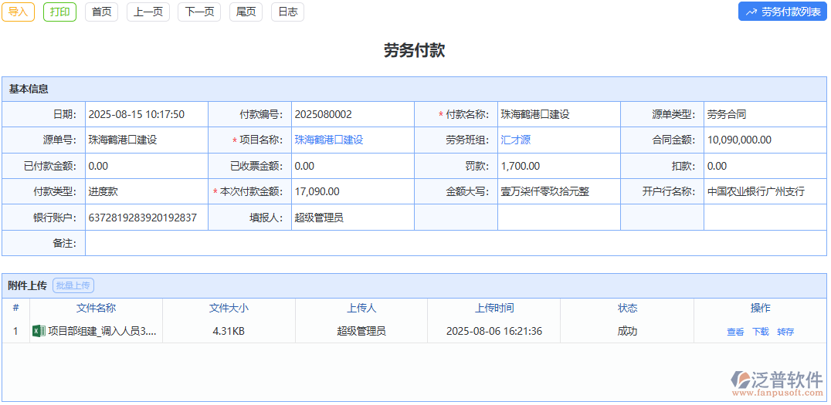
Task: Click 批量上传 batch upload button
Action: 73,285
